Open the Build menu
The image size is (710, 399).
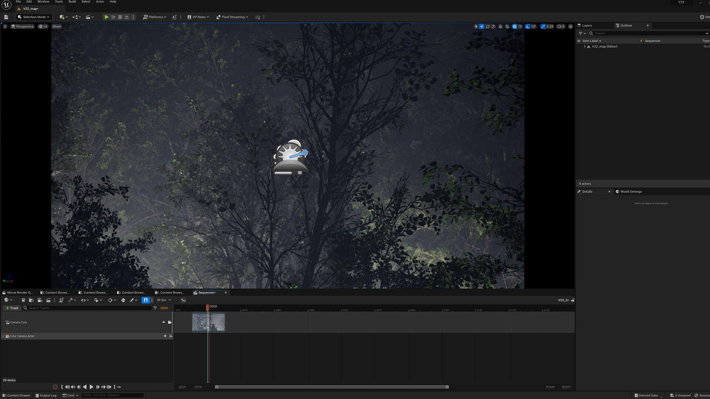(72, 2)
